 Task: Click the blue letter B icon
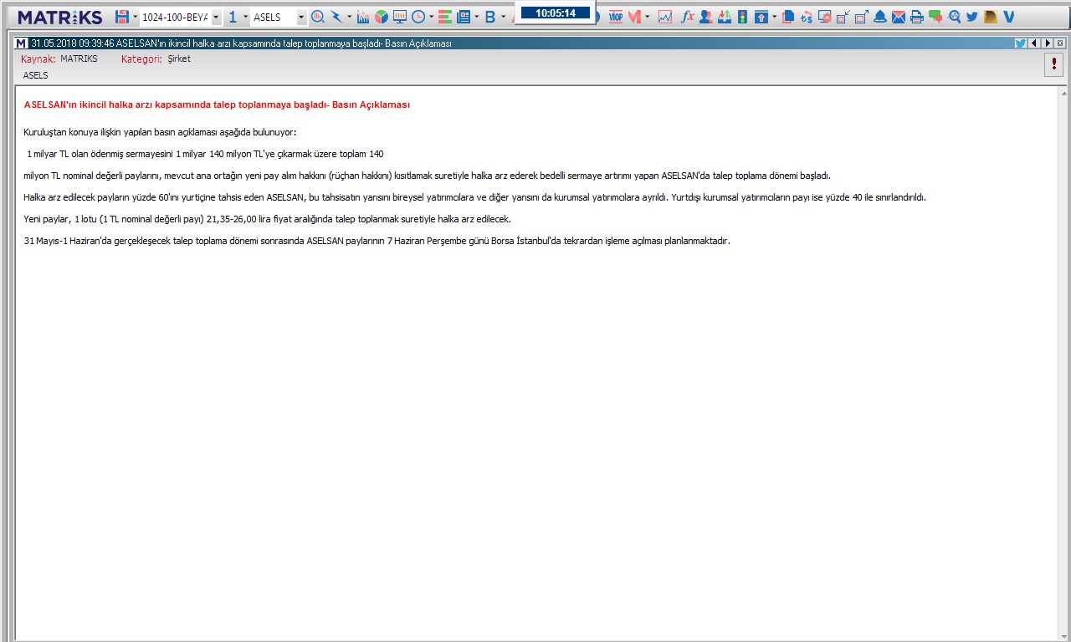click(x=490, y=17)
